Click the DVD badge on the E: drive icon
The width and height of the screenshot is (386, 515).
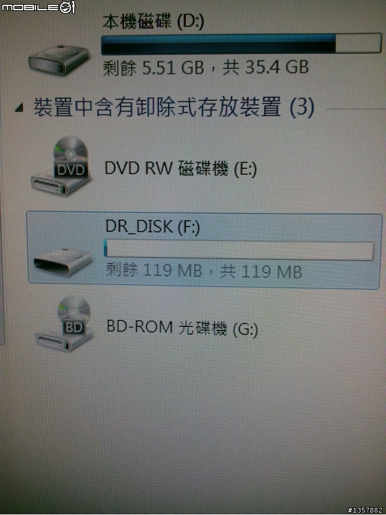pos(71,169)
